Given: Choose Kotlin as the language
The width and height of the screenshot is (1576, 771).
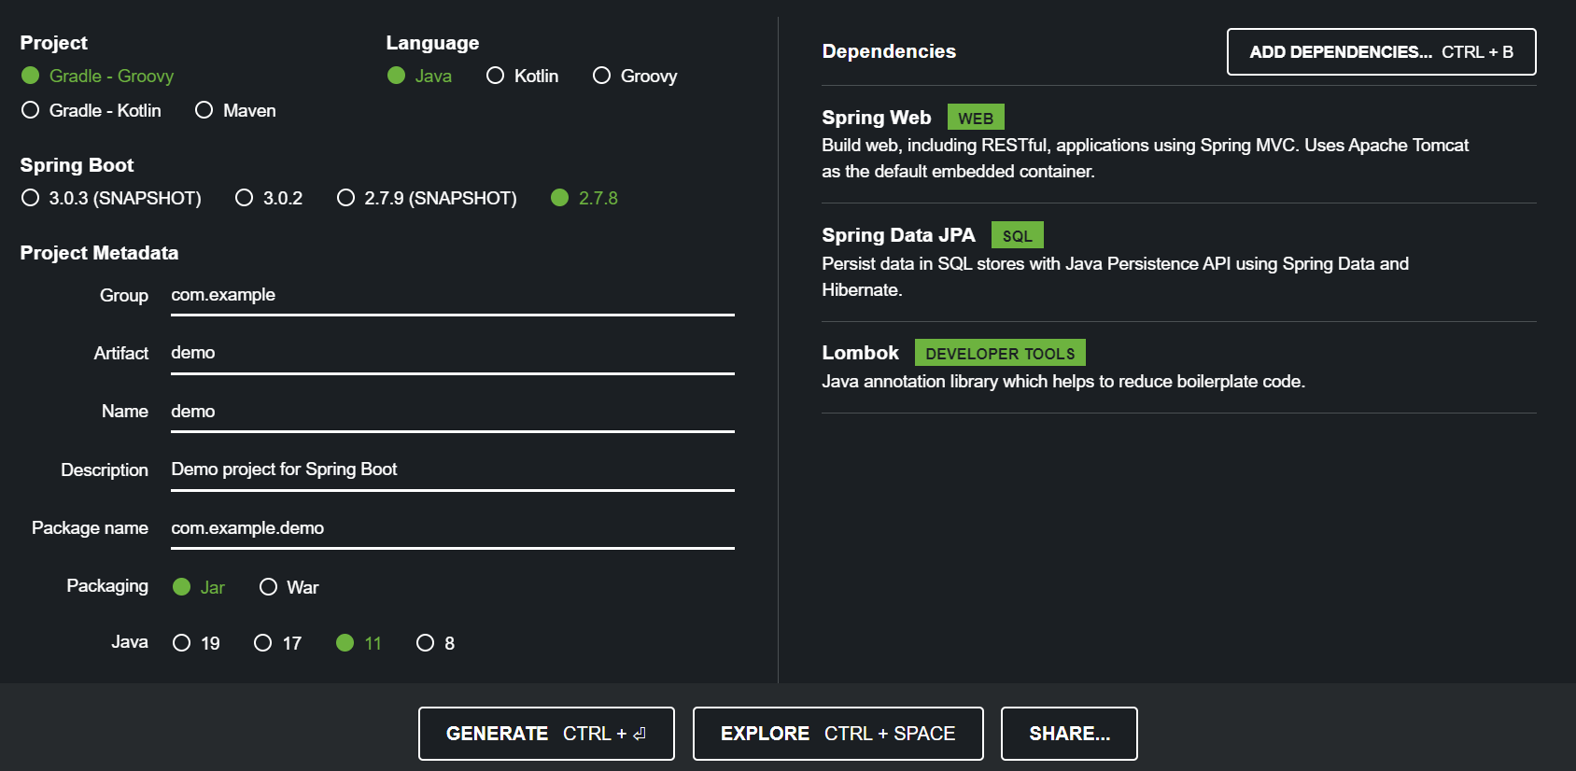Looking at the screenshot, I should coord(522,76).
